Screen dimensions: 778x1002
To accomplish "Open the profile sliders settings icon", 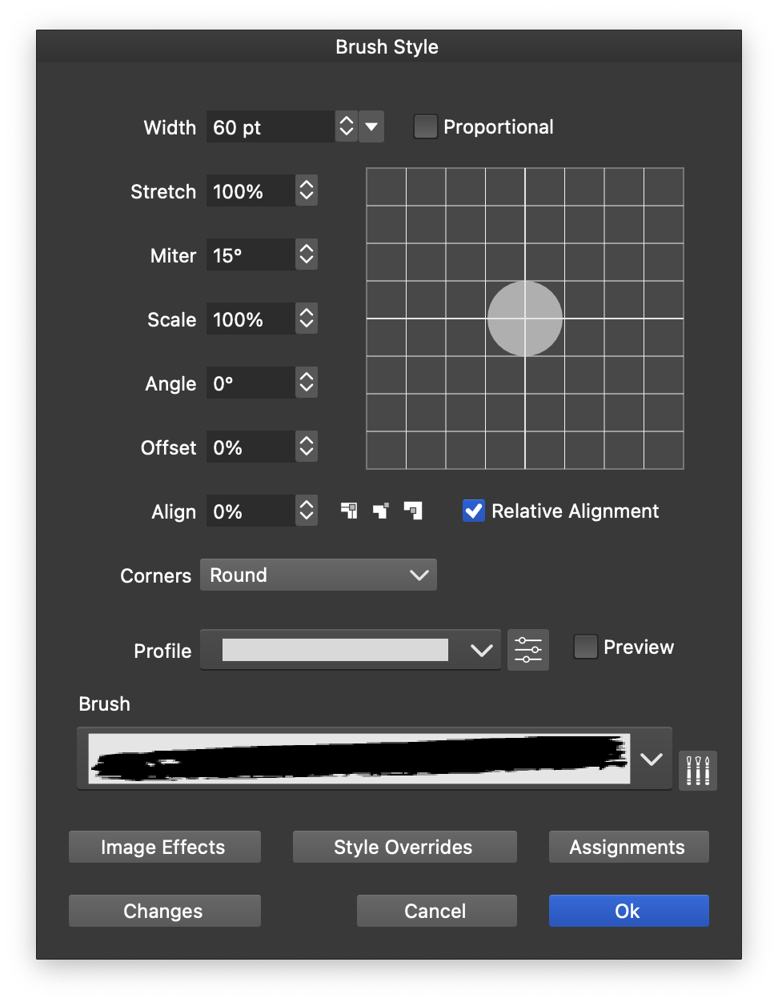I will pos(528,649).
